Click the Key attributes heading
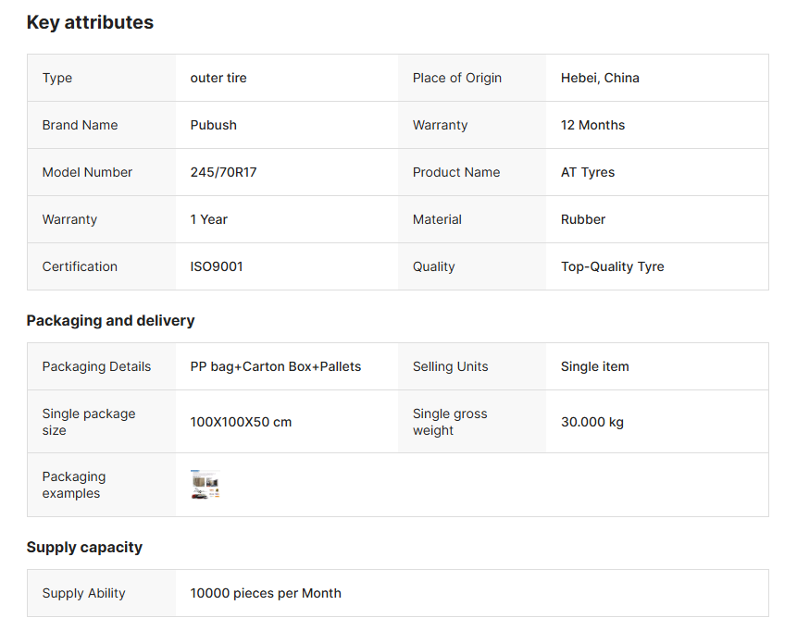 pyautogui.click(x=90, y=23)
